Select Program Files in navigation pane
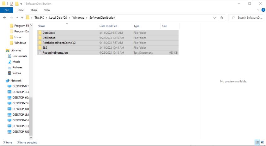This screenshot has width=266, height=146. click(x=19, y=26)
